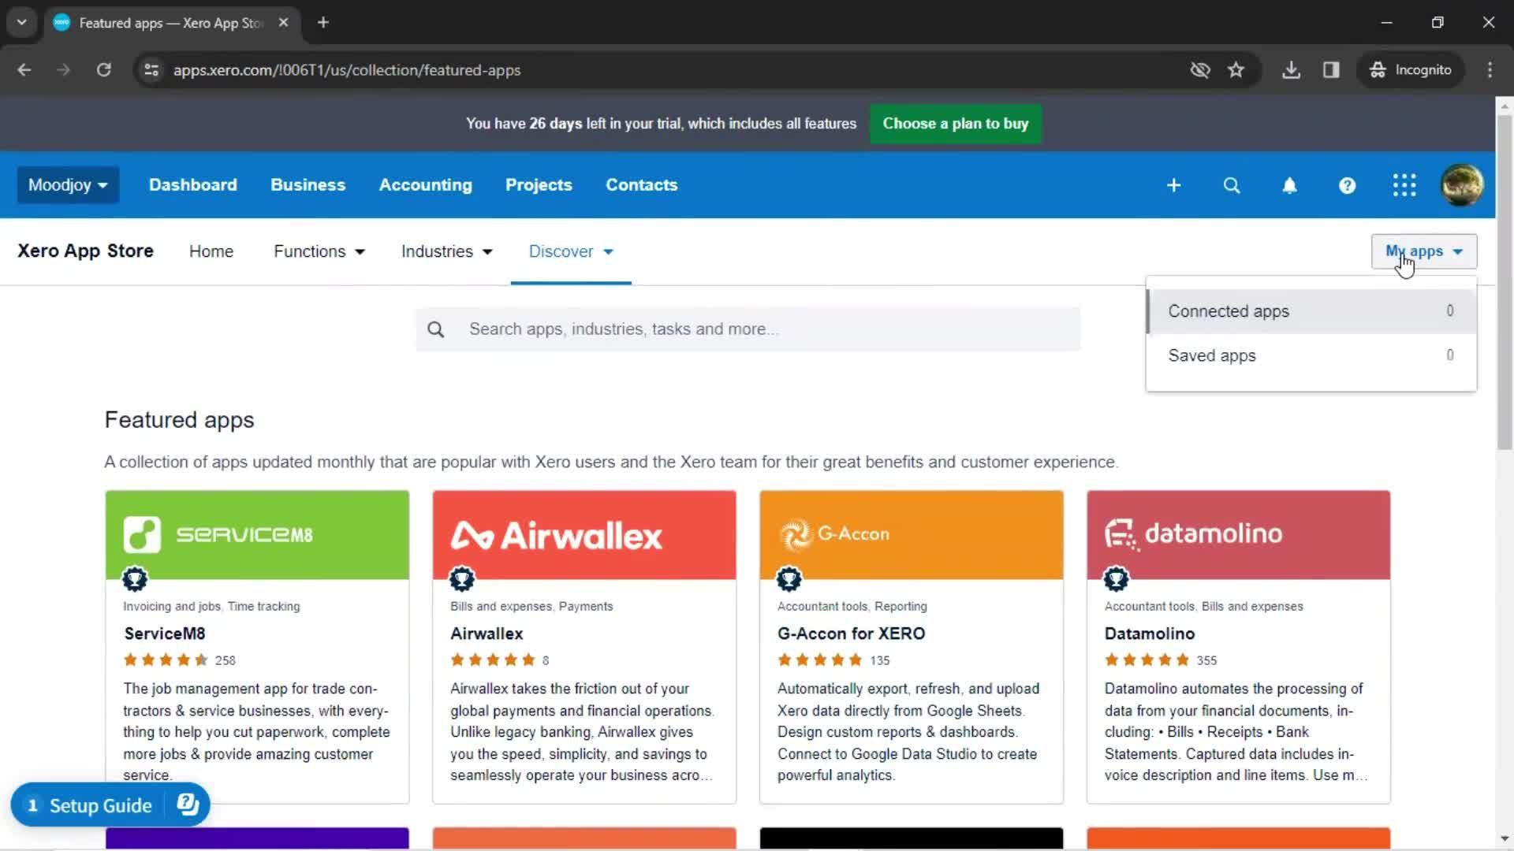1514x851 pixels.
Task: Click the datamolino banner thumbnail
Action: pyautogui.click(x=1239, y=535)
